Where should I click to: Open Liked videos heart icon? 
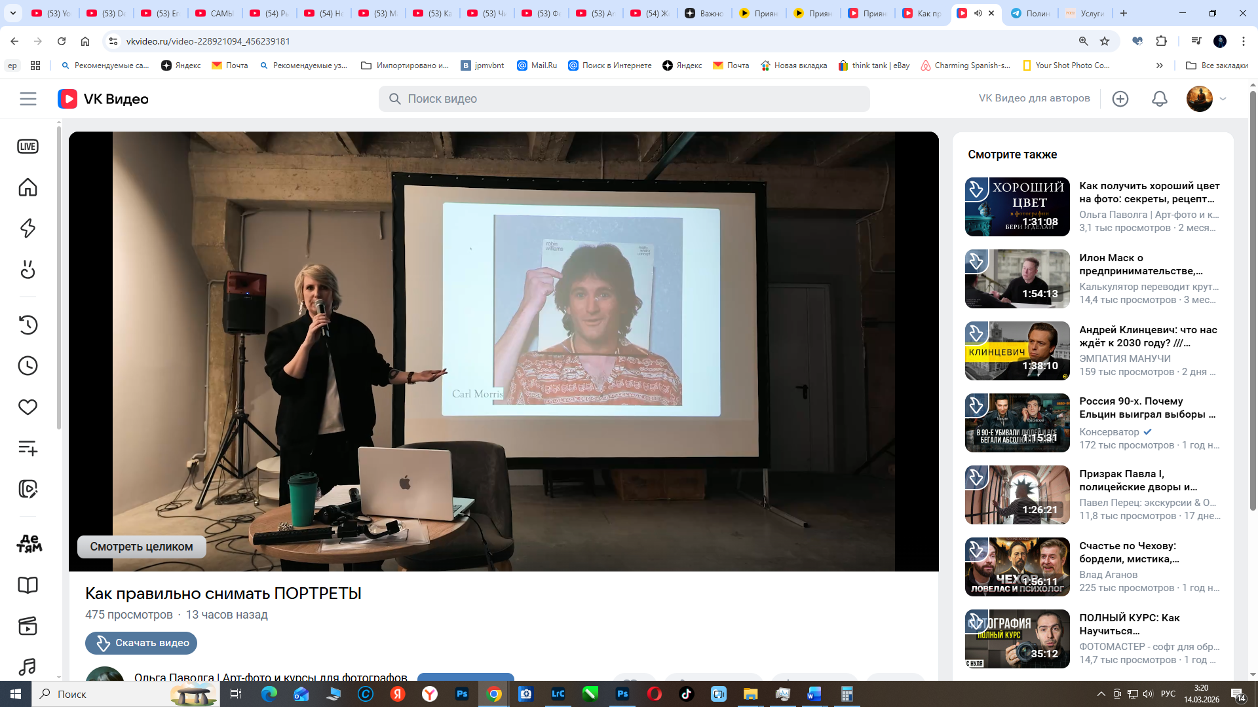(28, 407)
